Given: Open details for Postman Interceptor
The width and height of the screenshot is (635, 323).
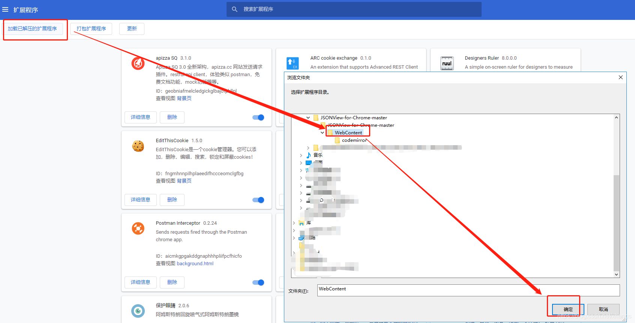Looking at the screenshot, I should 141,282.
